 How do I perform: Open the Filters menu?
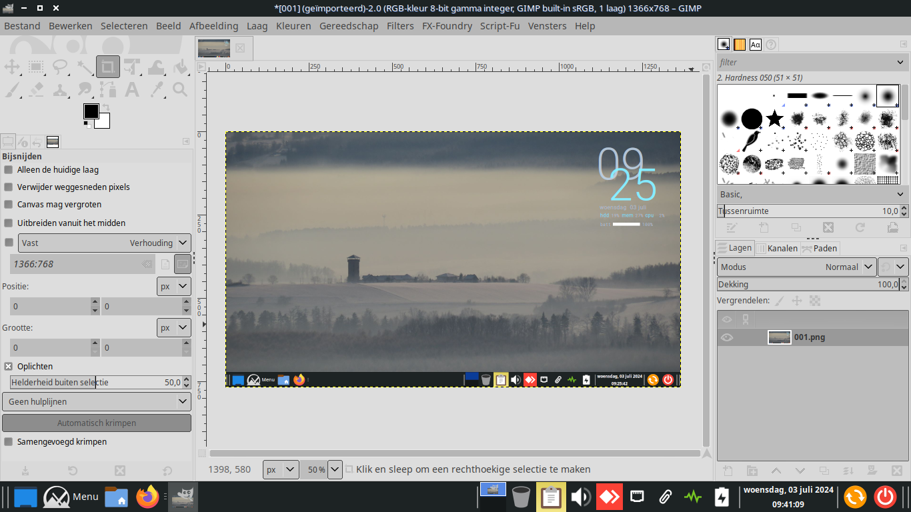(x=400, y=26)
